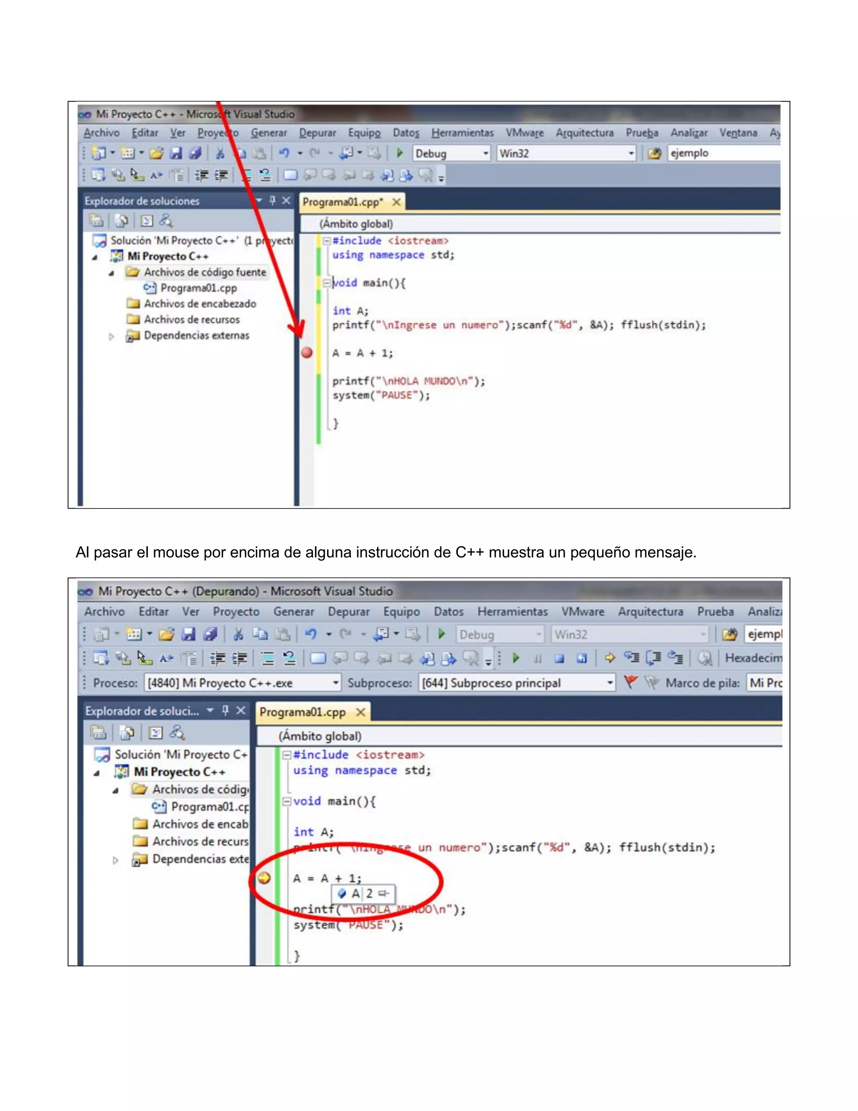Click Uncomment lines icon in top window toolbar
The image size is (858, 1111).
pos(265,176)
